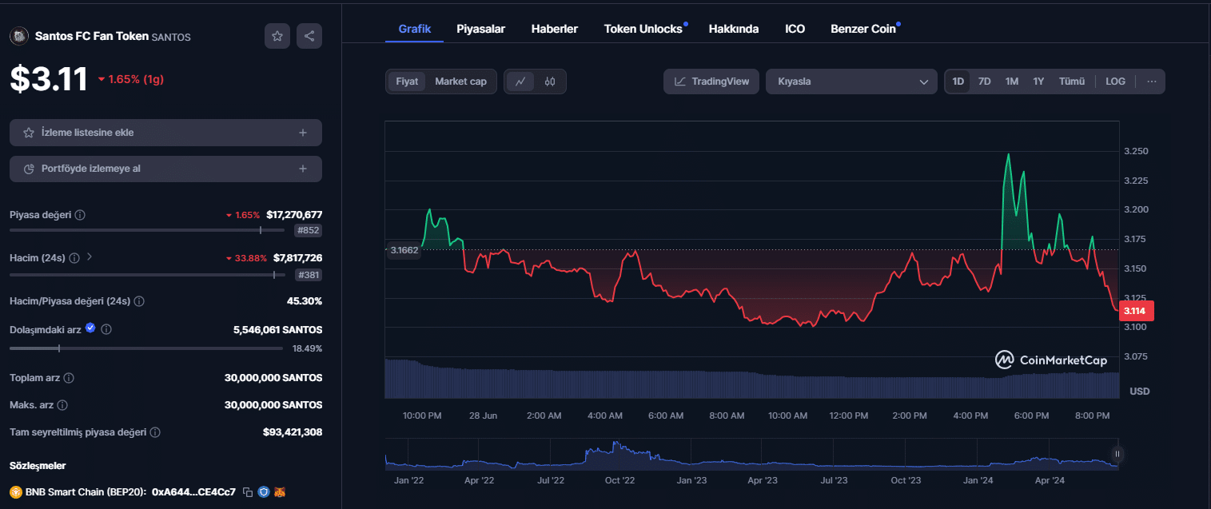This screenshot has height=509, width=1211.
Task: Select Fiyat chart mode
Action: point(407,82)
